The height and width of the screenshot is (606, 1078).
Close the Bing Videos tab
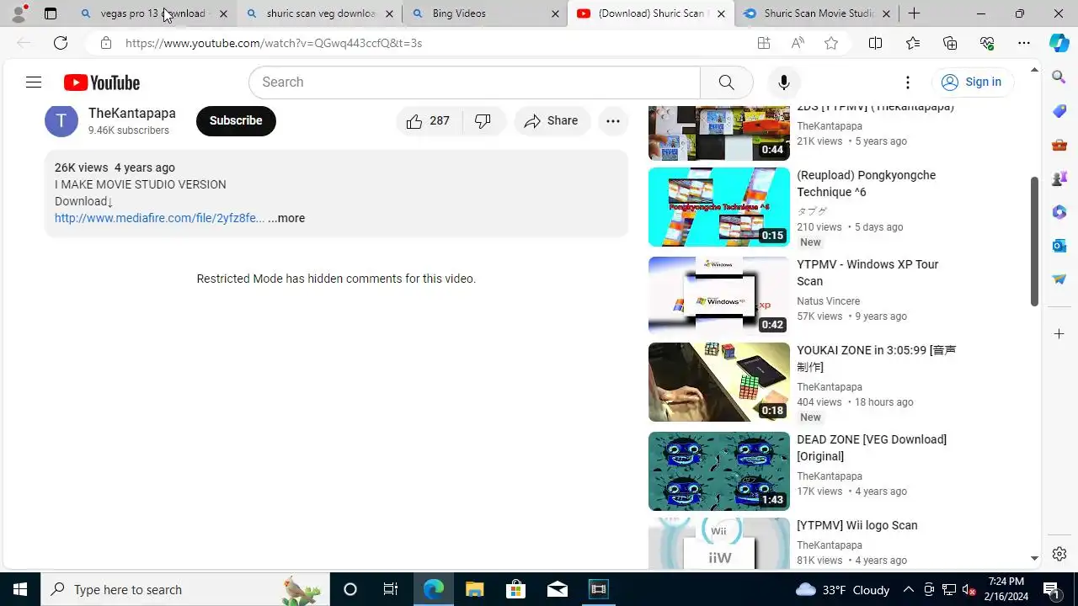pos(555,13)
